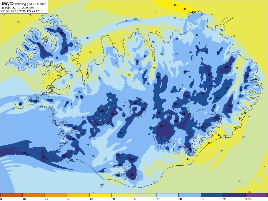Screen dimensions: 268x201
Task: Click the '43' humidity value on the map
Action: click(209, 143)
